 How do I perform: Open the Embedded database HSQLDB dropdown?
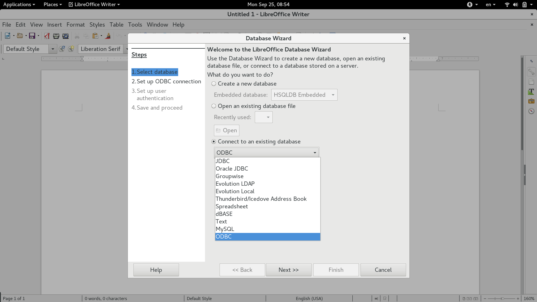[304, 95]
